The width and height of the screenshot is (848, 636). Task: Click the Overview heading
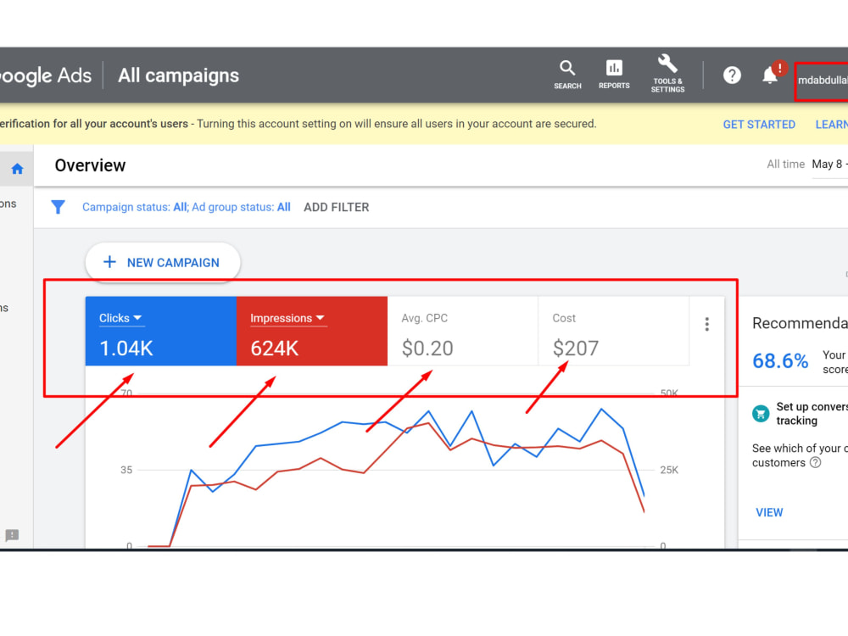(91, 165)
